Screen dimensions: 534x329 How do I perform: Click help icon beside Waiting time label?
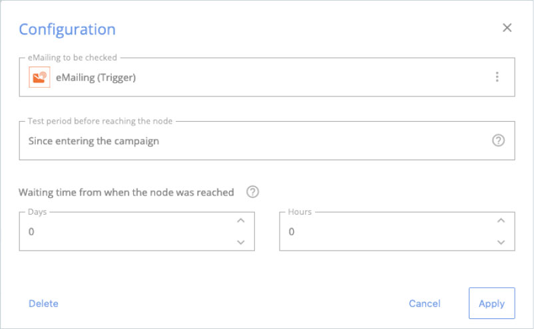(252, 192)
